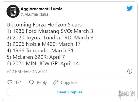The width and height of the screenshot is (139, 102).
Task: Open the Aggiornamenti Lumia display name
Action: pyautogui.click(x=42, y=9)
